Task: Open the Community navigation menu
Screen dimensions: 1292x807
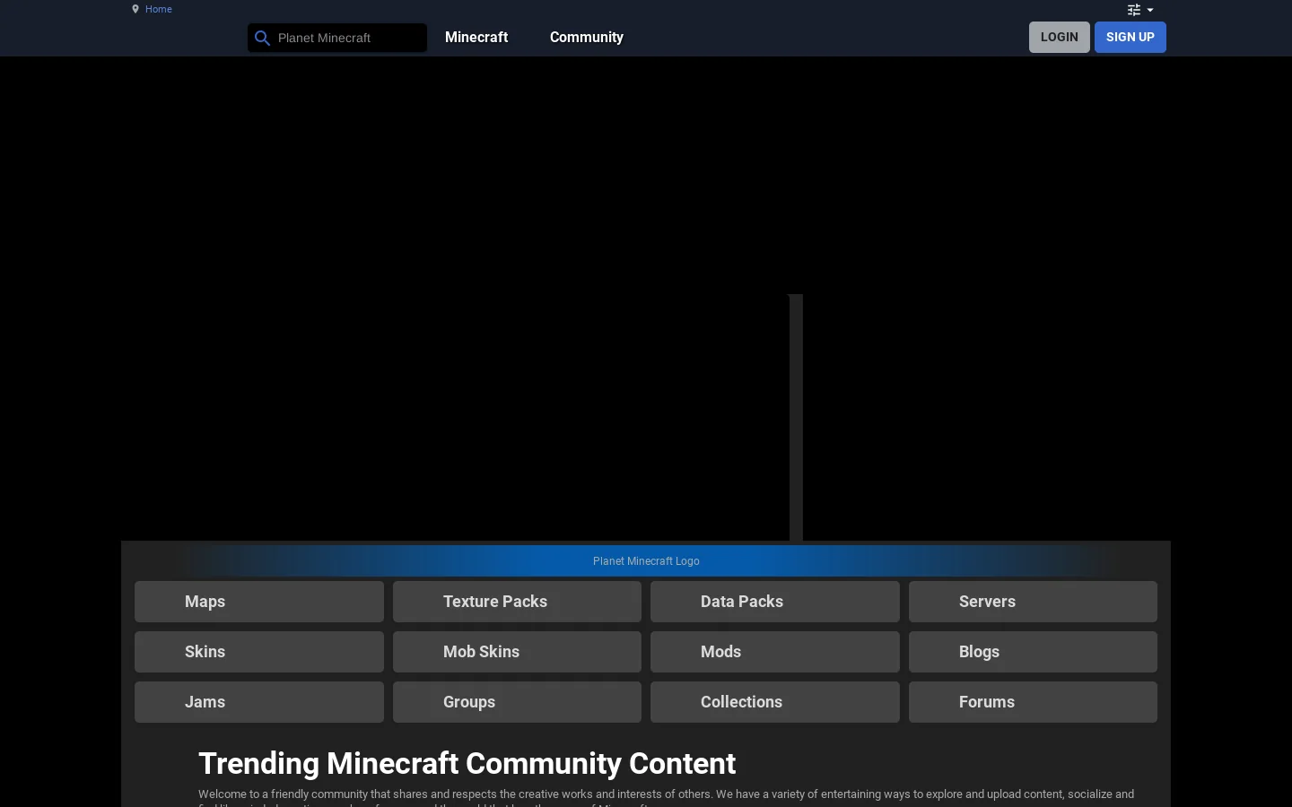Action: coord(587,37)
